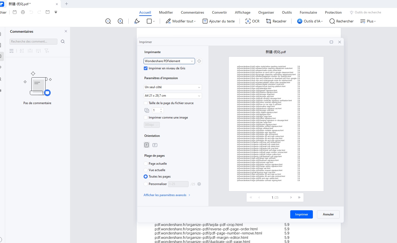Open the Convertir tab
This screenshot has height=243, width=397.
pyautogui.click(x=219, y=12)
